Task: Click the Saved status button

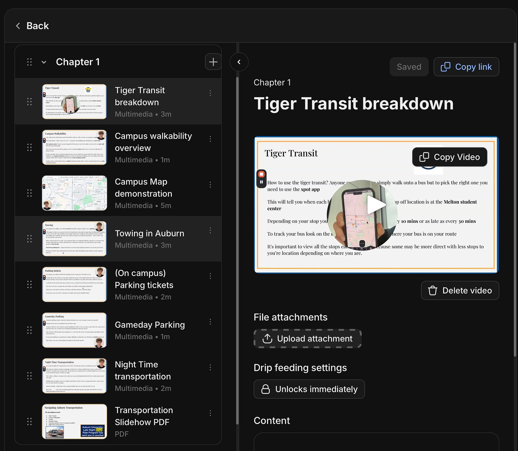Action: (x=409, y=67)
